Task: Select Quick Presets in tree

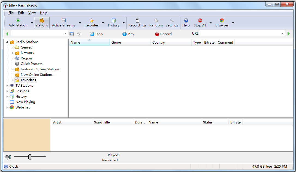Action: [x=31, y=64]
